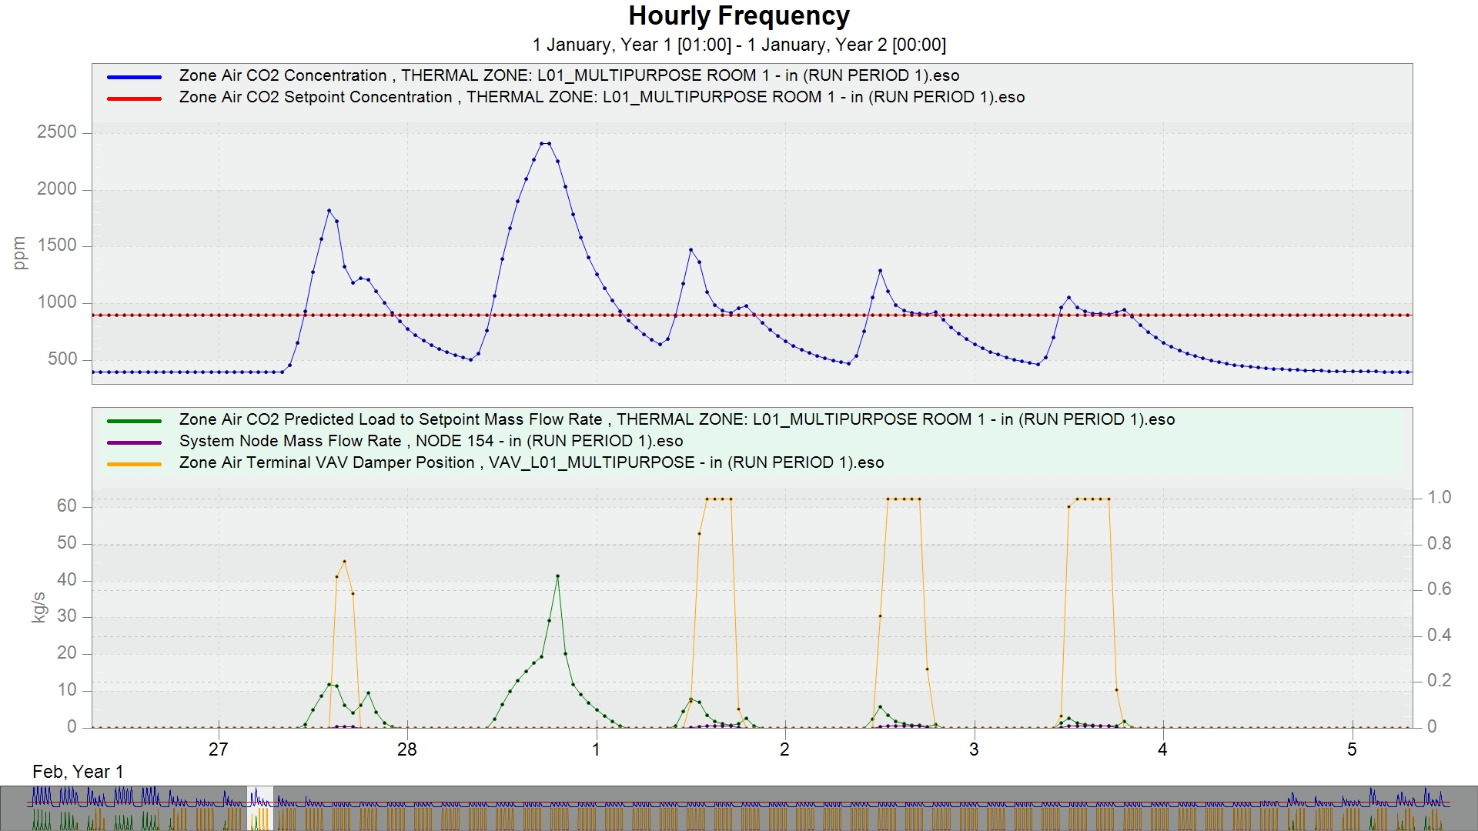This screenshot has width=1478, height=831.
Task: Click the x-axis tick label 3
Action: pos(974,749)
